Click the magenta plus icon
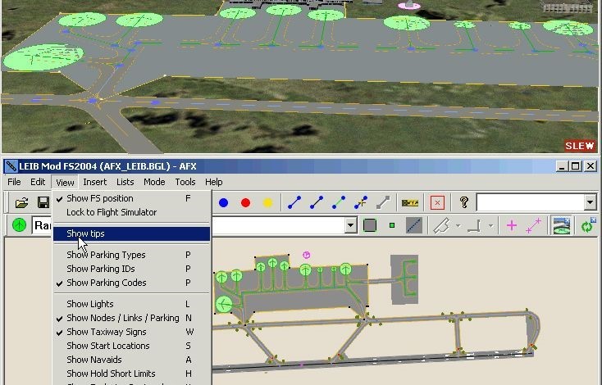Image resolution: width=602 pixels, height=385 pixels. (512, 225)
